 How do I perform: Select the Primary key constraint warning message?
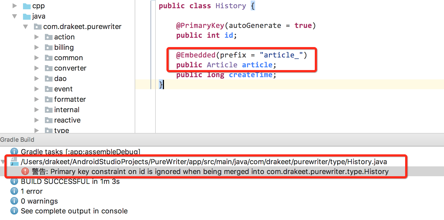tap(210, 172)
